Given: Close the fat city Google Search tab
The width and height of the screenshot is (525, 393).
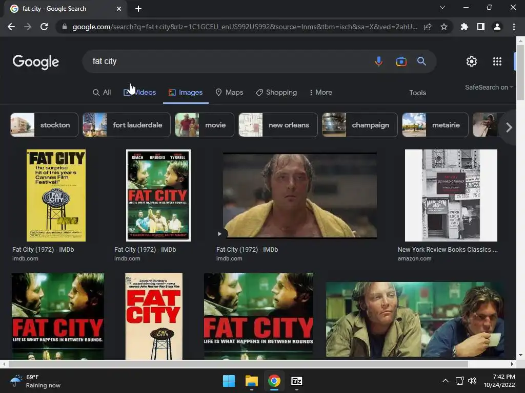Looking at the screenshot, I should click(x=119, y=9).
